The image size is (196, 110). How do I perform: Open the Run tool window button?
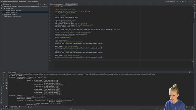coord(6,107)
